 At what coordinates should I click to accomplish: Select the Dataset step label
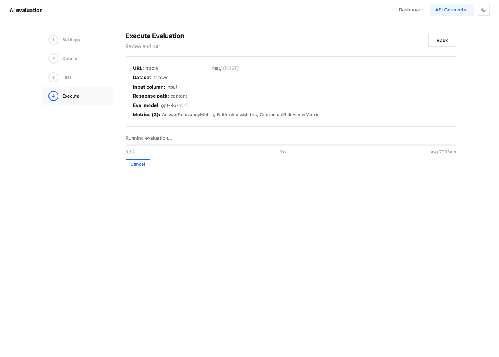pyautogui.click(x=71, y=59)
